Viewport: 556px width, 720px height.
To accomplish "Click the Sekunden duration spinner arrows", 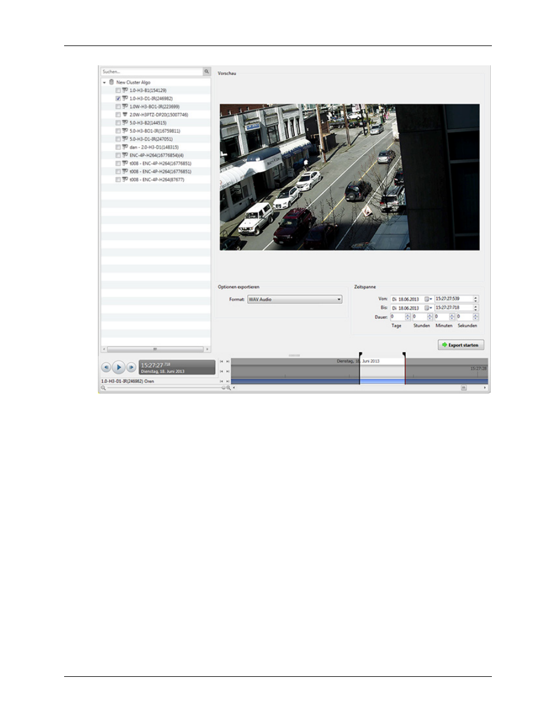I will pos(476,317).
